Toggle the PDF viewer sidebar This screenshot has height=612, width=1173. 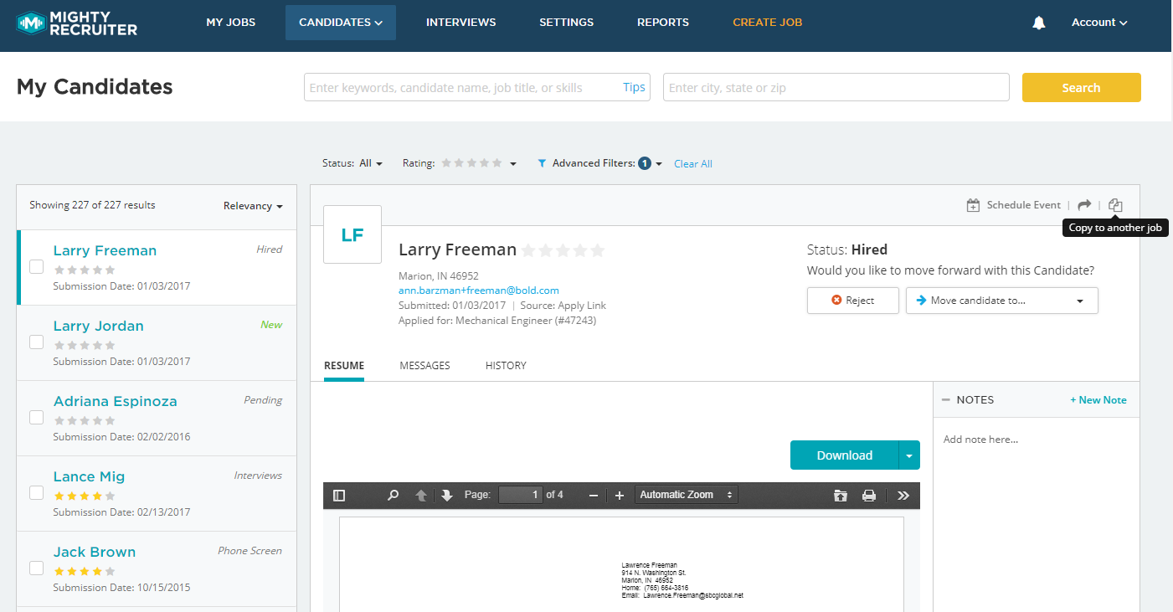(x=339, y=495)
